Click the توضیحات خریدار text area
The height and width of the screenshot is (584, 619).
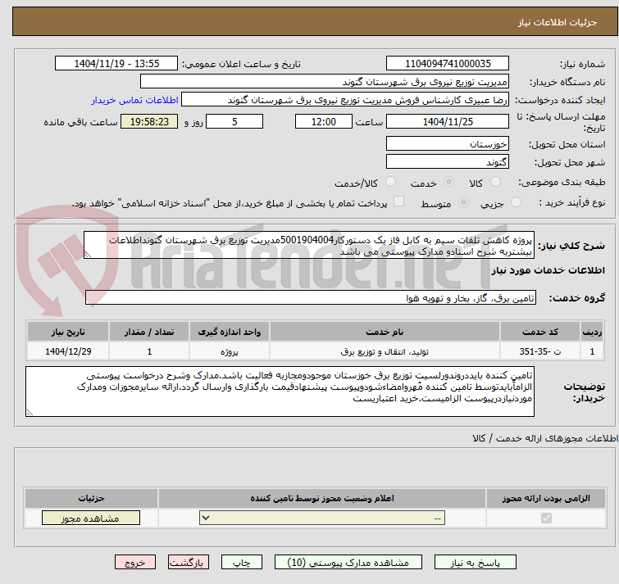coord(280,392)
